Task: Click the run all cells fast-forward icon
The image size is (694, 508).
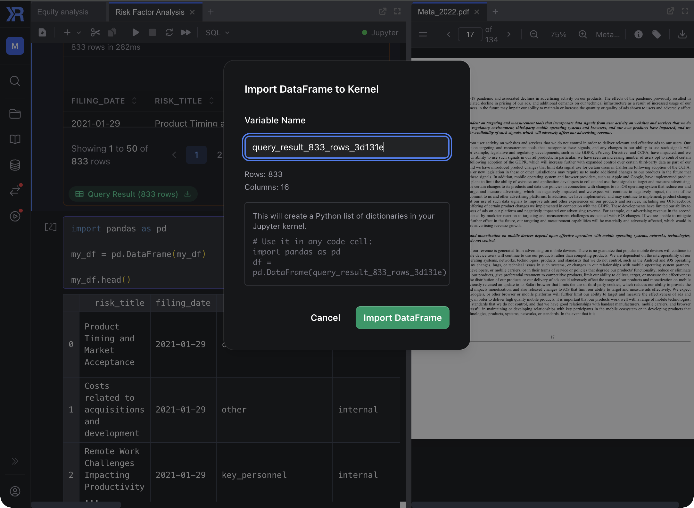Action: [186, 32]
